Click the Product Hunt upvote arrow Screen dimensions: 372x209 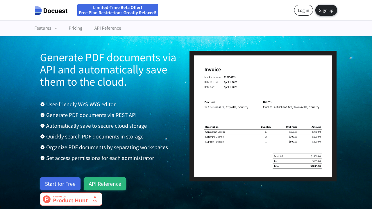pyautogui.click(x=95, y=197)
